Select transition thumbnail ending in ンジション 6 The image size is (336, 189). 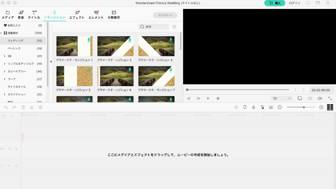(x=115, y=76)
